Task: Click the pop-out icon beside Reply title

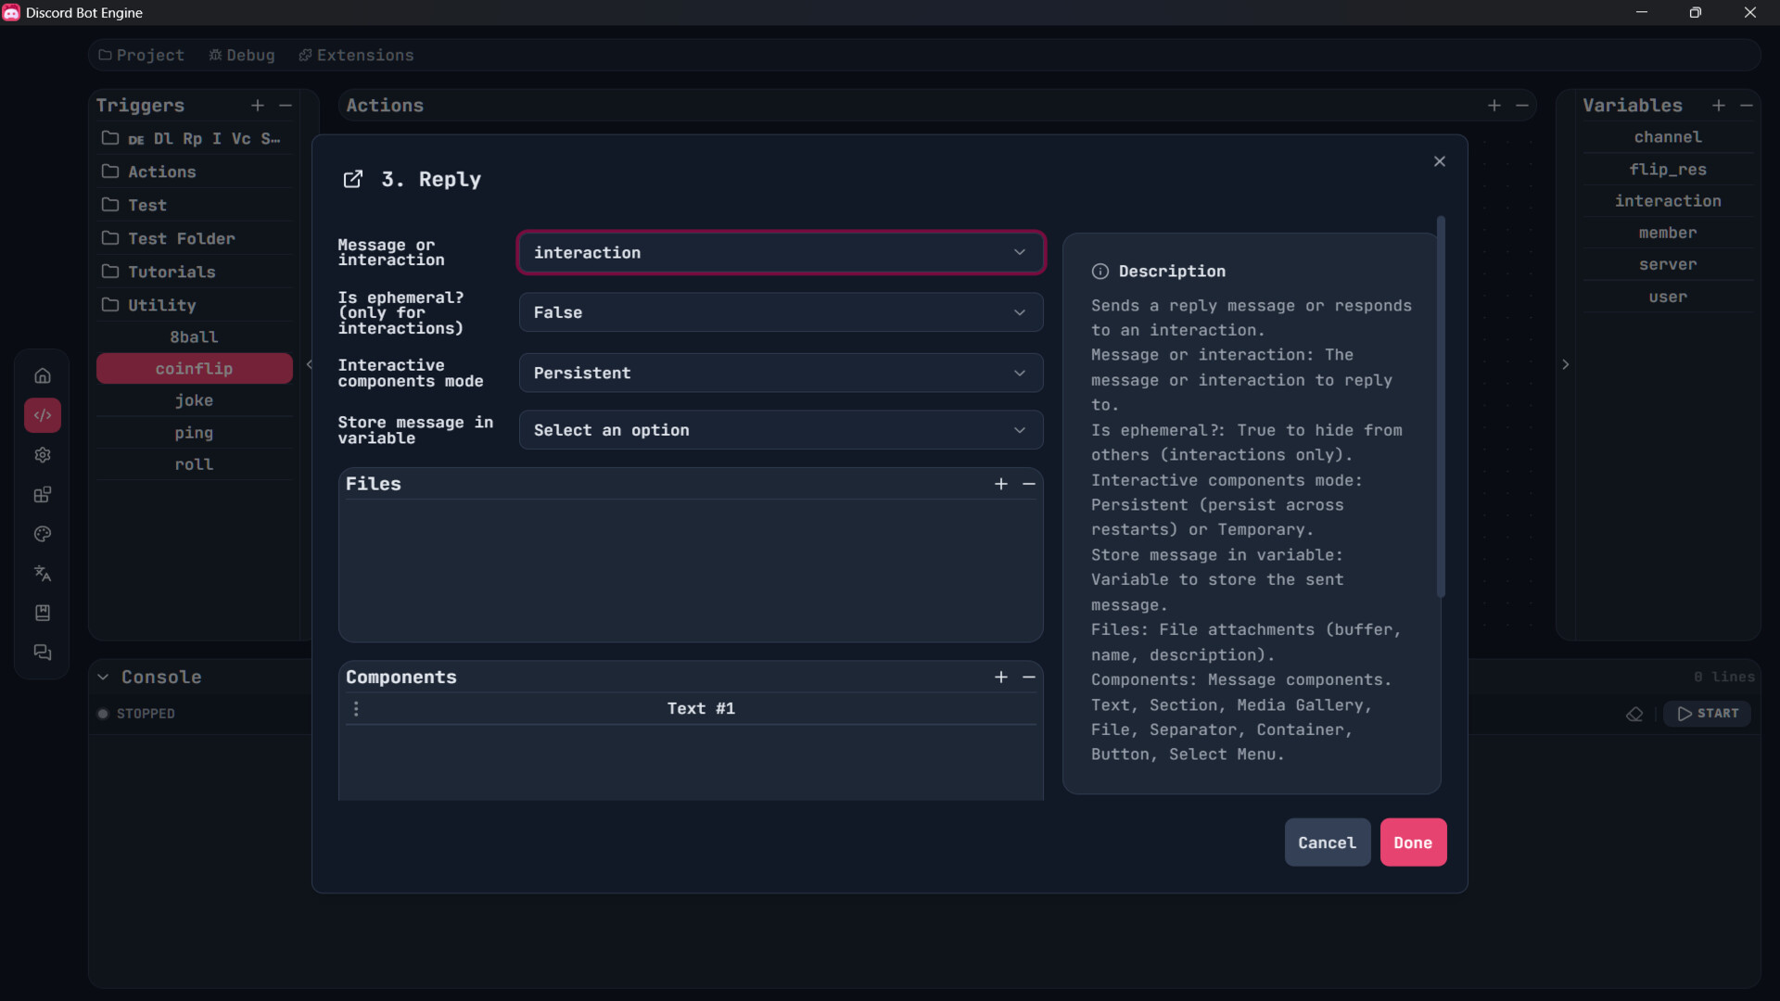Action: point(353,179)
